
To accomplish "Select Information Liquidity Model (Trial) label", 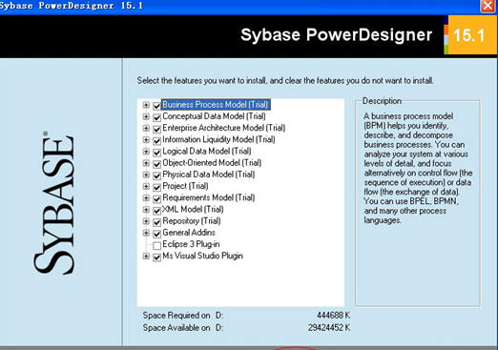I will coord(218,139).
